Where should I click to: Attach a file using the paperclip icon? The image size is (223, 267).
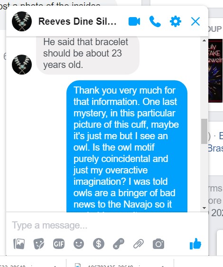point(139,244)
